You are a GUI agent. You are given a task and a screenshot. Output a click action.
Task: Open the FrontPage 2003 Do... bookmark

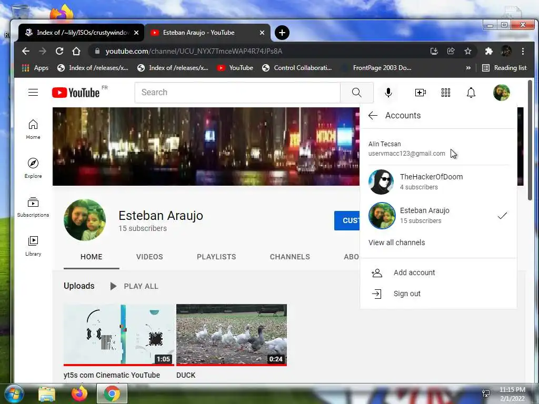click(376, 68)
